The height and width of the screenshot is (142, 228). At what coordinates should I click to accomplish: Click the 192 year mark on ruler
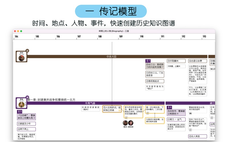coord(183,37)
